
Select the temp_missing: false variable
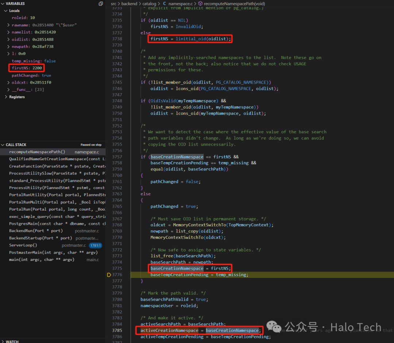pyautogui.click(x=34, y=61)
